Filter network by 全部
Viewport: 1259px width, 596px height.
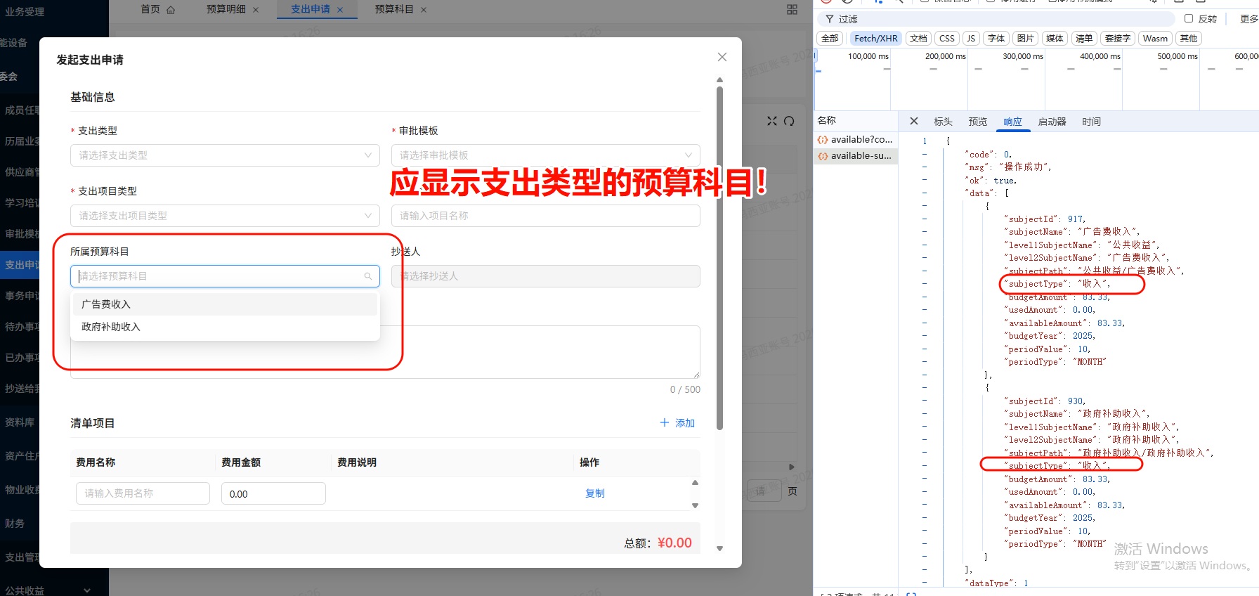[x=830, y=39]
